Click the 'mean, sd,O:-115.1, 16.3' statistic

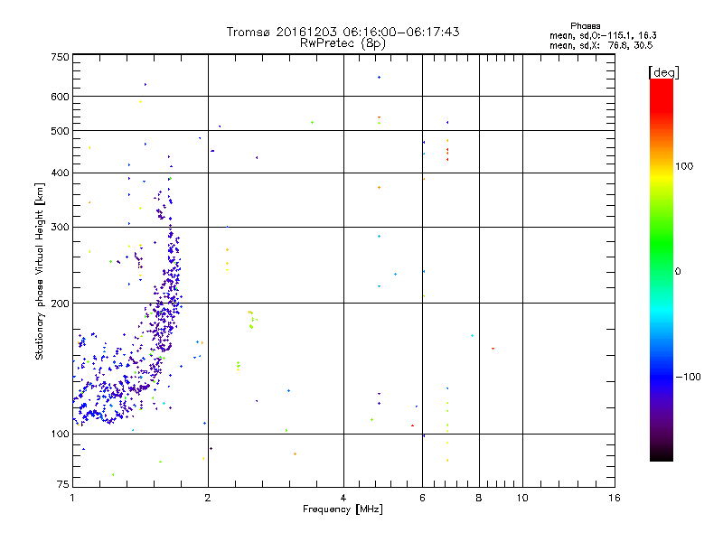(x=603, y=35)
